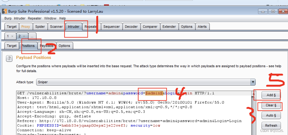
Task: Click the User-Agent header line in request
Action: 121,102
